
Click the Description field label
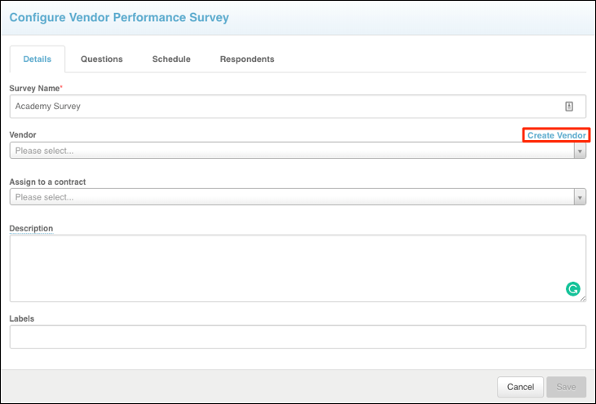pyautogui.click(x=31, y=228)
